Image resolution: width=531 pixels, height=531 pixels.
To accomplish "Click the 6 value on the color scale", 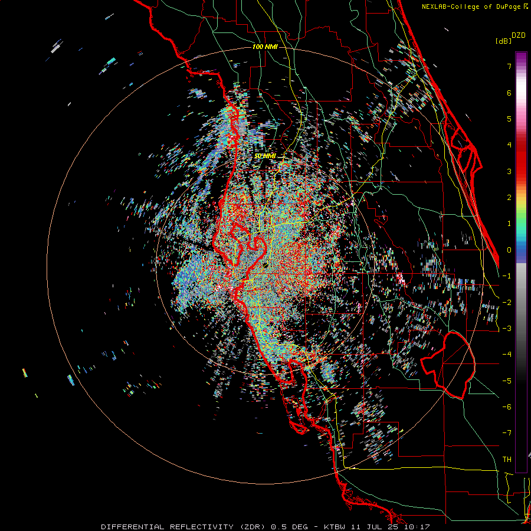I will click(509, 93).
